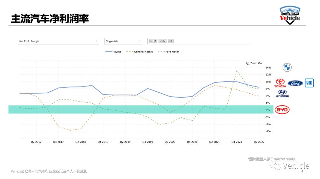Click the Q2 2020 axis label

pos(170,142)
